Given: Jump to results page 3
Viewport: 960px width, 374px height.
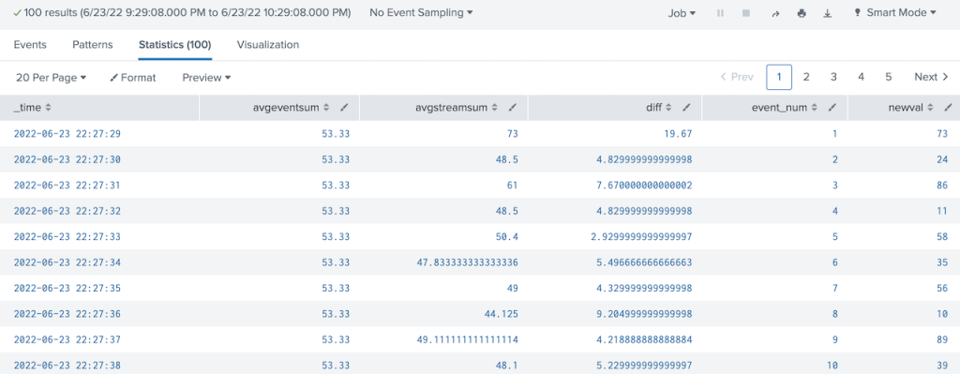Looking at the screenshot, I should [833, 77].
